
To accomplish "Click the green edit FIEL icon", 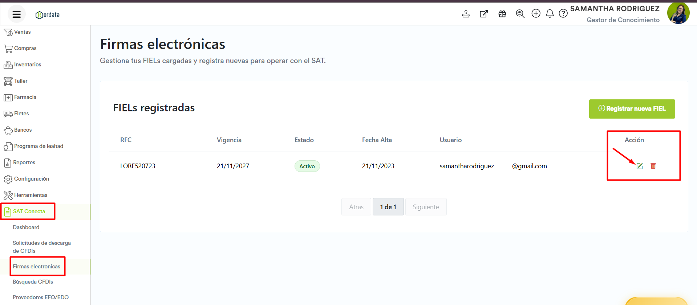I will coord(640,166).
